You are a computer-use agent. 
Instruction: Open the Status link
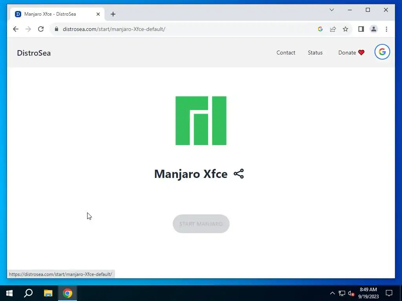[315, 53]
